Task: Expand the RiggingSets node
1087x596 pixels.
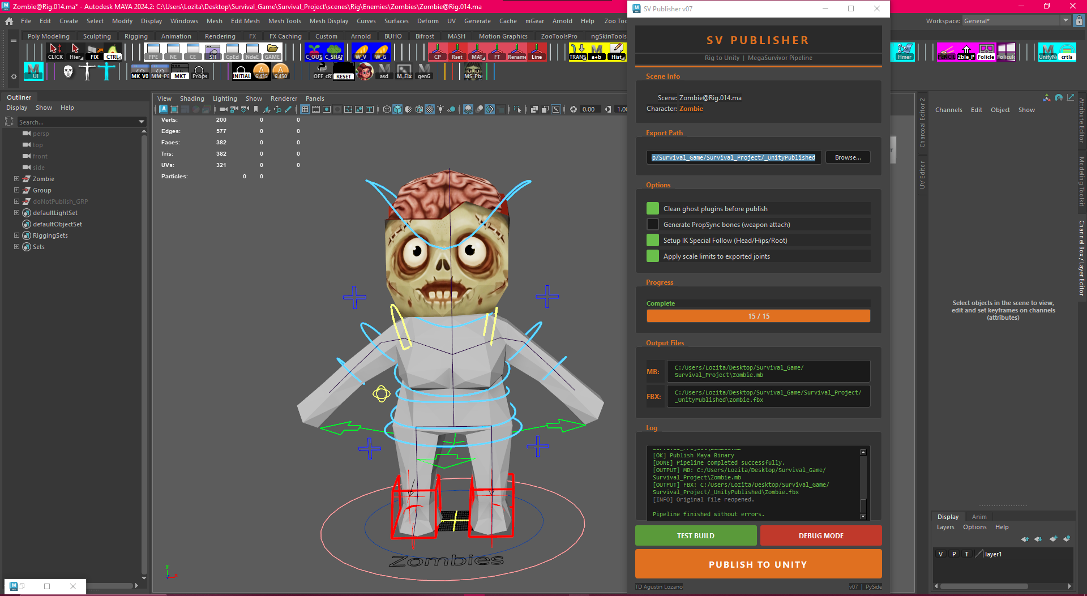Action: pyautogui.click(x=16, y=235)
